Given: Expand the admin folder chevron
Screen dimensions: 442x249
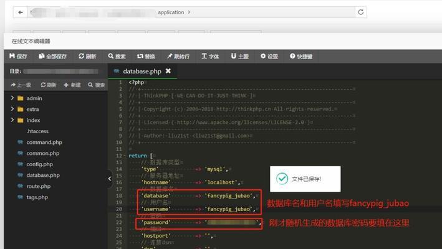Looking at the screenshot, I should [x=12, y=98].
